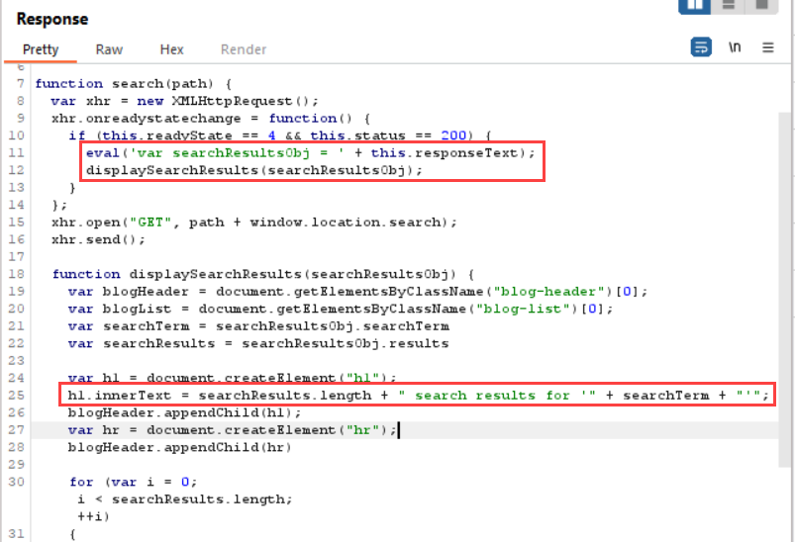Switch to side-by-side layout view
The width and height of the screenshot is (795, 542).
click(x=695, y=5)
